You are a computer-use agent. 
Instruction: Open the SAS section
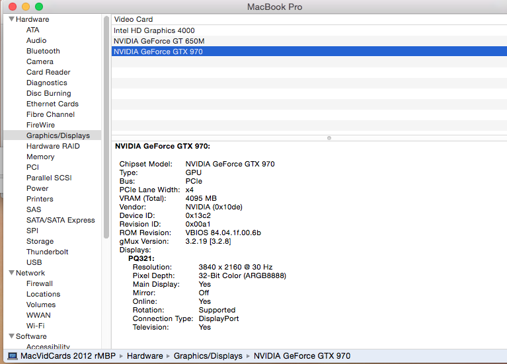point(34,209)
